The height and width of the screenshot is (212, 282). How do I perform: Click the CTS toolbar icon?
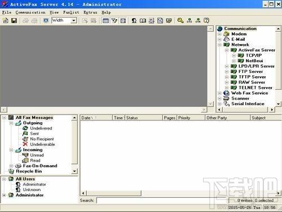coord(190,20)
